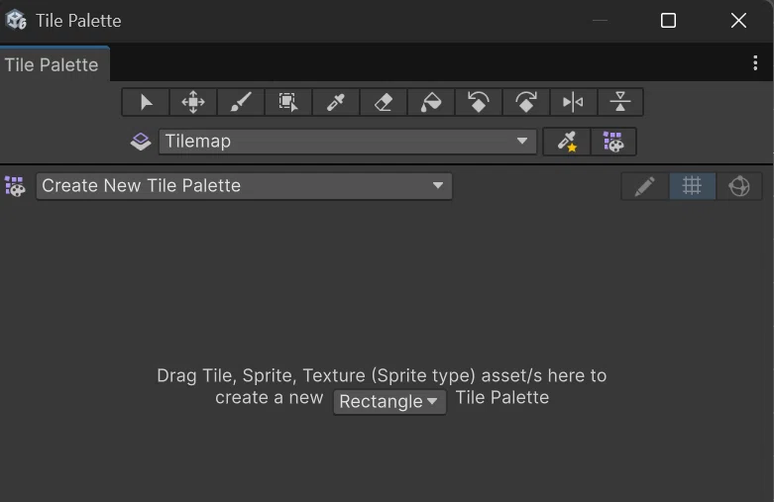This screenshot has height=502, width=774.
Task: Rotate tile clockwise
Action: [526, 102]
